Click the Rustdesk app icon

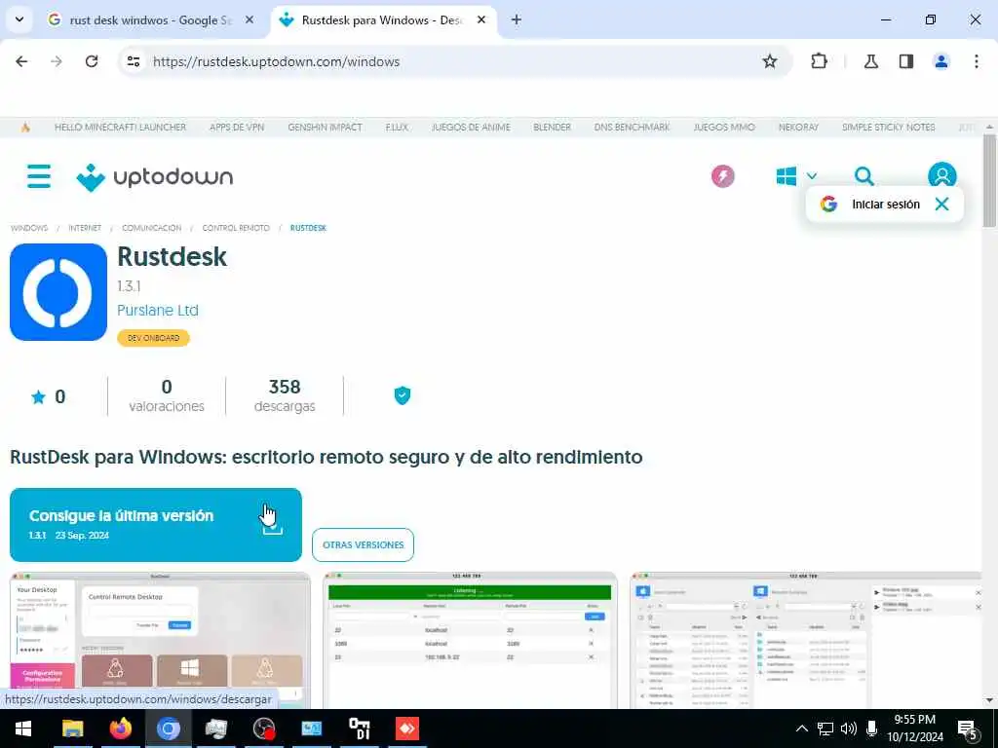[58, 292]
